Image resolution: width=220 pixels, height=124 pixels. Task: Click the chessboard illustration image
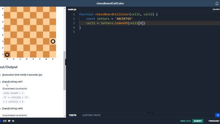(29, 33)
